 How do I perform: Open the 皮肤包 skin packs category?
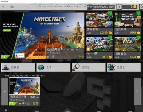pyautogui.click(x=18, y=67)
